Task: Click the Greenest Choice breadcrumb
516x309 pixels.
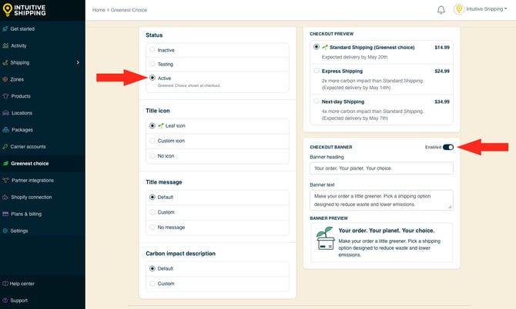Action: click(x=129, y=10)
